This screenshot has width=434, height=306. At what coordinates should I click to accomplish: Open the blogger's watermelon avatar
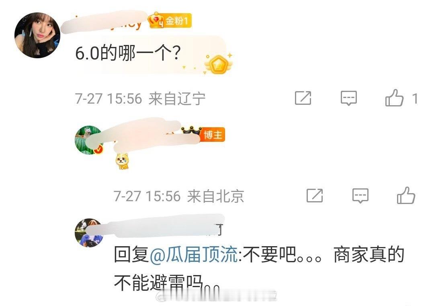(x=89, y=140)
